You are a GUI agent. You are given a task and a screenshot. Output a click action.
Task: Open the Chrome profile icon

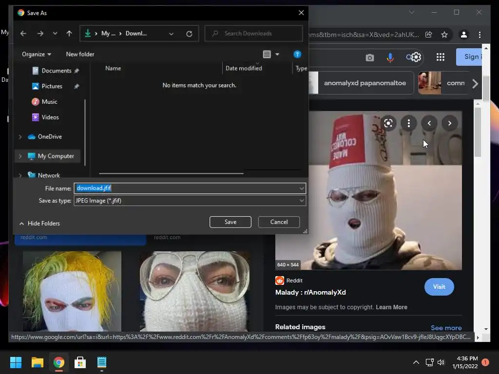point(464,35)
